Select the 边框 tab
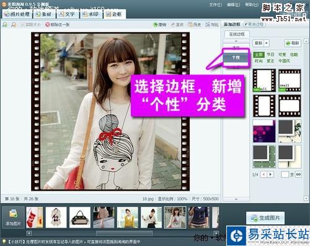 (114, 14)
